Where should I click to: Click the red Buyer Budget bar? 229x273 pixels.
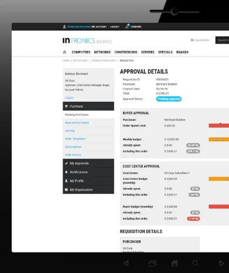point(219,207)
